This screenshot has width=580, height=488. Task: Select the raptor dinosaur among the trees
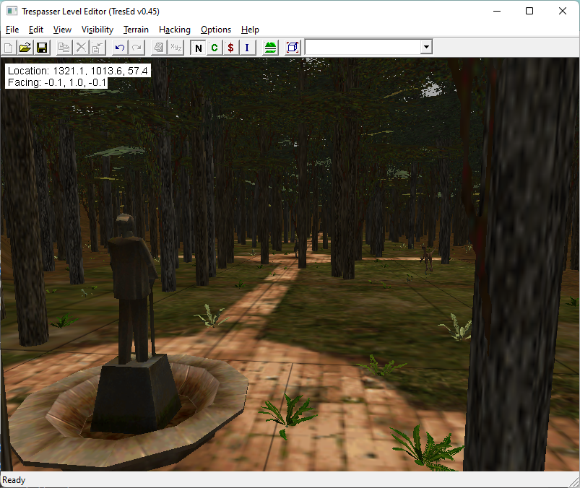[x=428, y=258]
